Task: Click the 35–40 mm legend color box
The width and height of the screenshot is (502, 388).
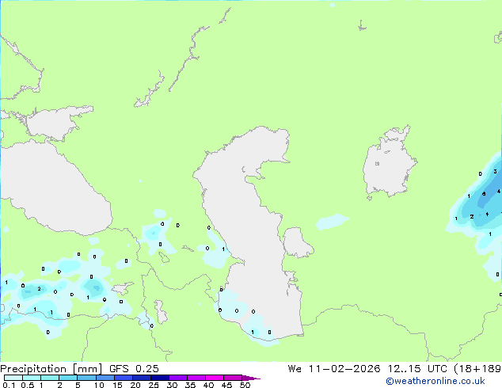Action: point(196,378)
